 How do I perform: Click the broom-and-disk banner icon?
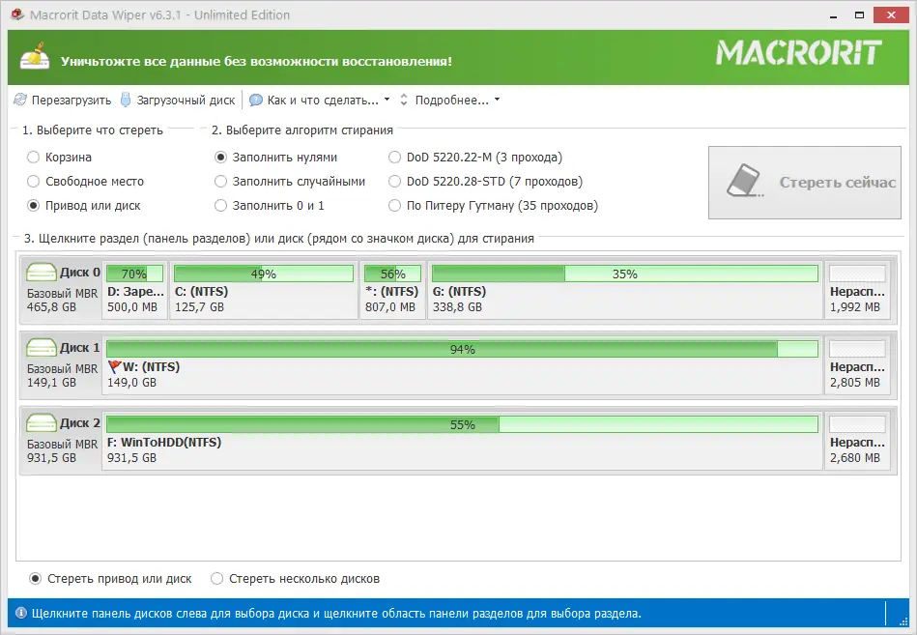[35, 56]
